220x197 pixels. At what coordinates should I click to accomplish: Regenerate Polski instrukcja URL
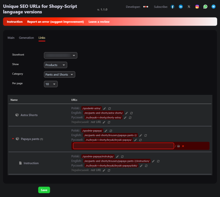coord(122,156)
